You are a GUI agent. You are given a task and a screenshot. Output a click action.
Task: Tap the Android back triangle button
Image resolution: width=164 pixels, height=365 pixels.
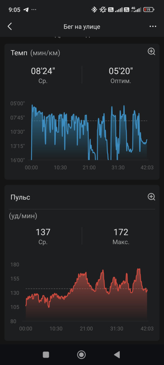pyautogui.click(x=116, y=354)
